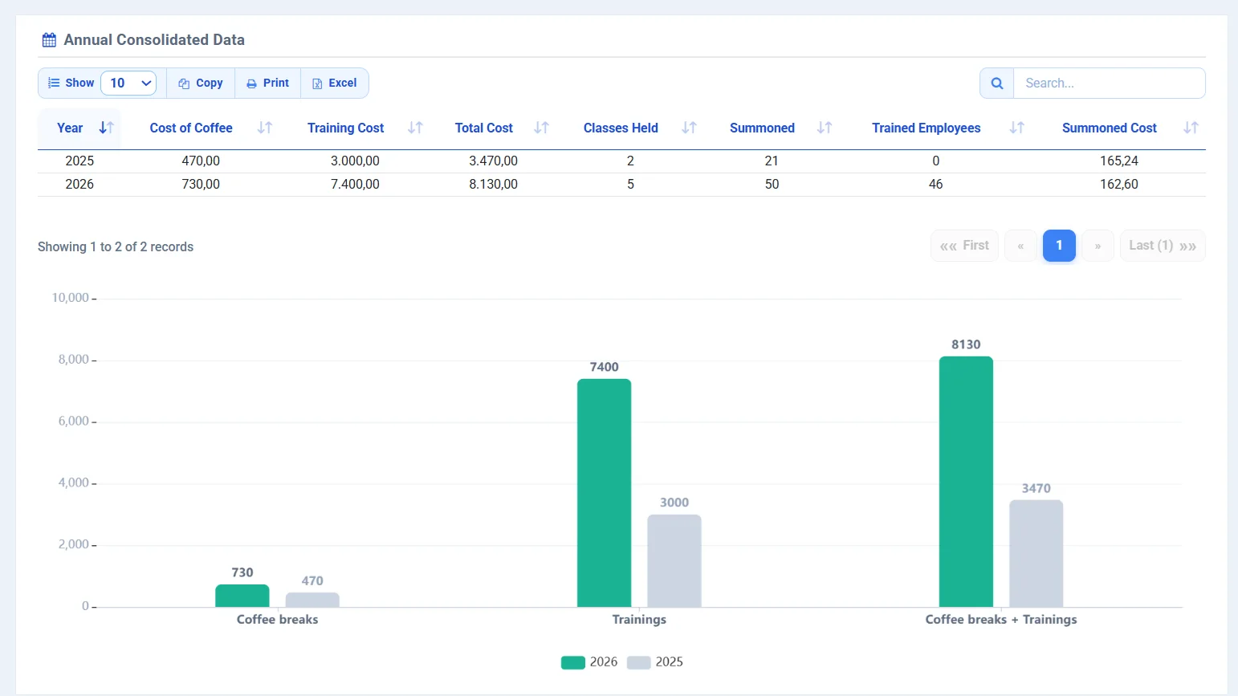Go to Last (1) page
Image resolution: width=1238 pixels, height=696 pixels.
(x=1163, y=246)
